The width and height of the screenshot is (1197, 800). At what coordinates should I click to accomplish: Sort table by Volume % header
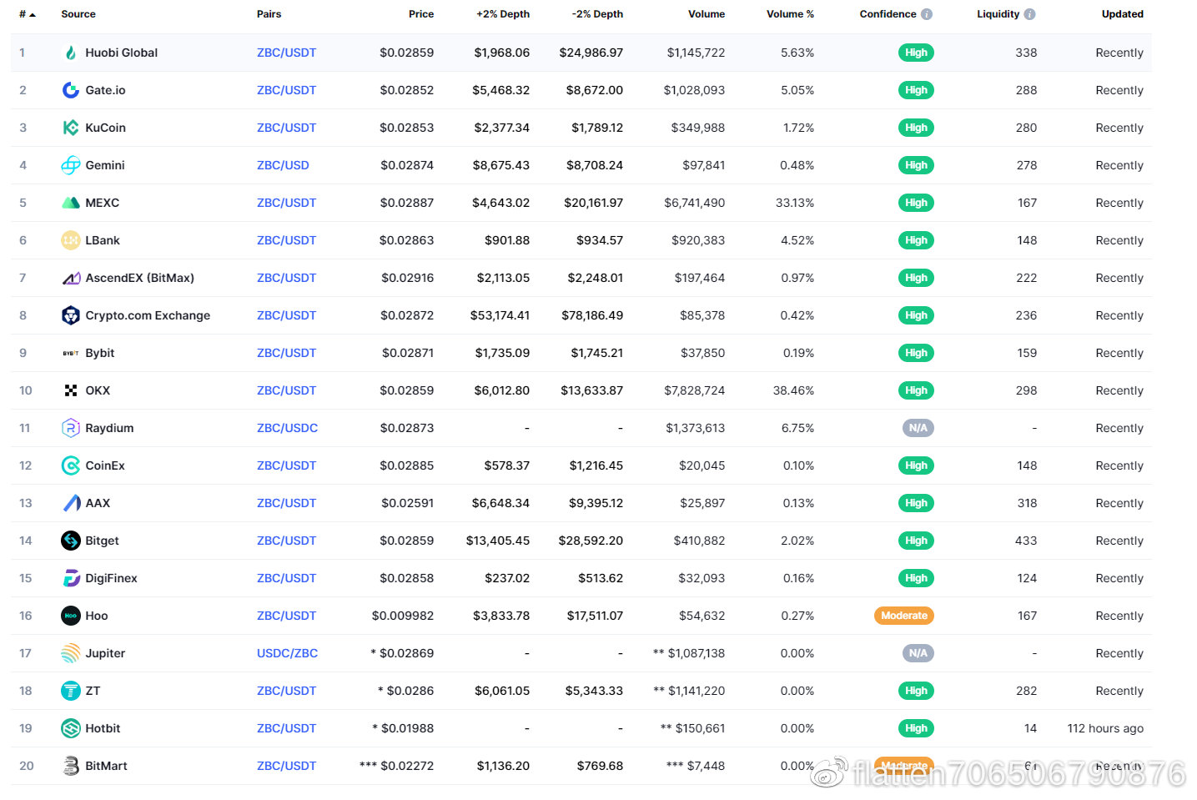(x=790, y=14)
